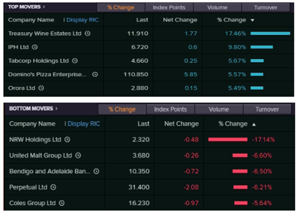Screen dimensions: 301x213
Task: Expand the TOP MOVERS chevron header
Action: pos(44,7)
